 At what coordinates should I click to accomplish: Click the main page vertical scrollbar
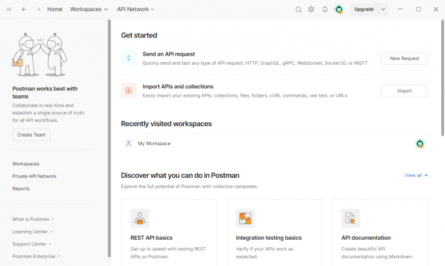[442, 78]
